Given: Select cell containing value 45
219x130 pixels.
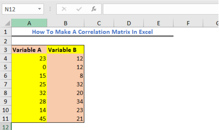Looking at the screenshot, I should pos(29,119).
